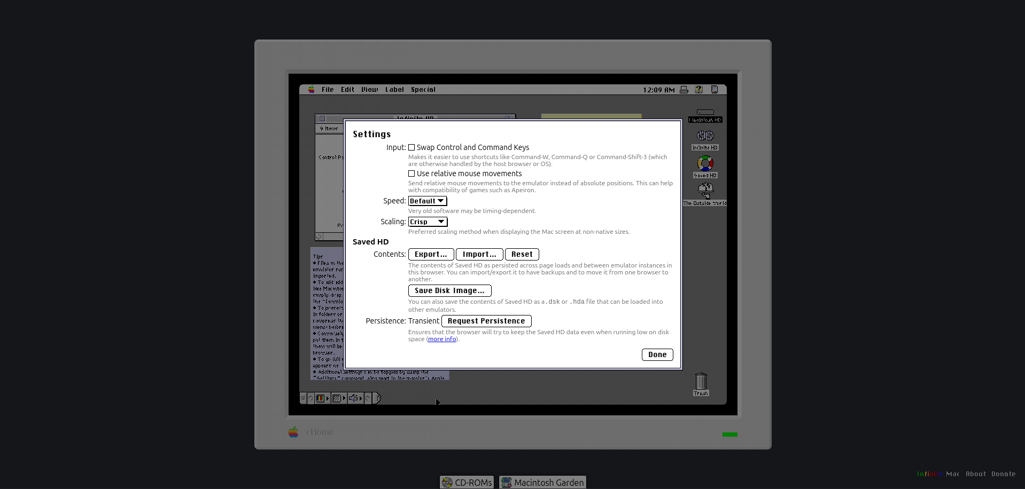Follow the 'more info' link
This screenshot has height=489, width=1025.
pos(442,340)
